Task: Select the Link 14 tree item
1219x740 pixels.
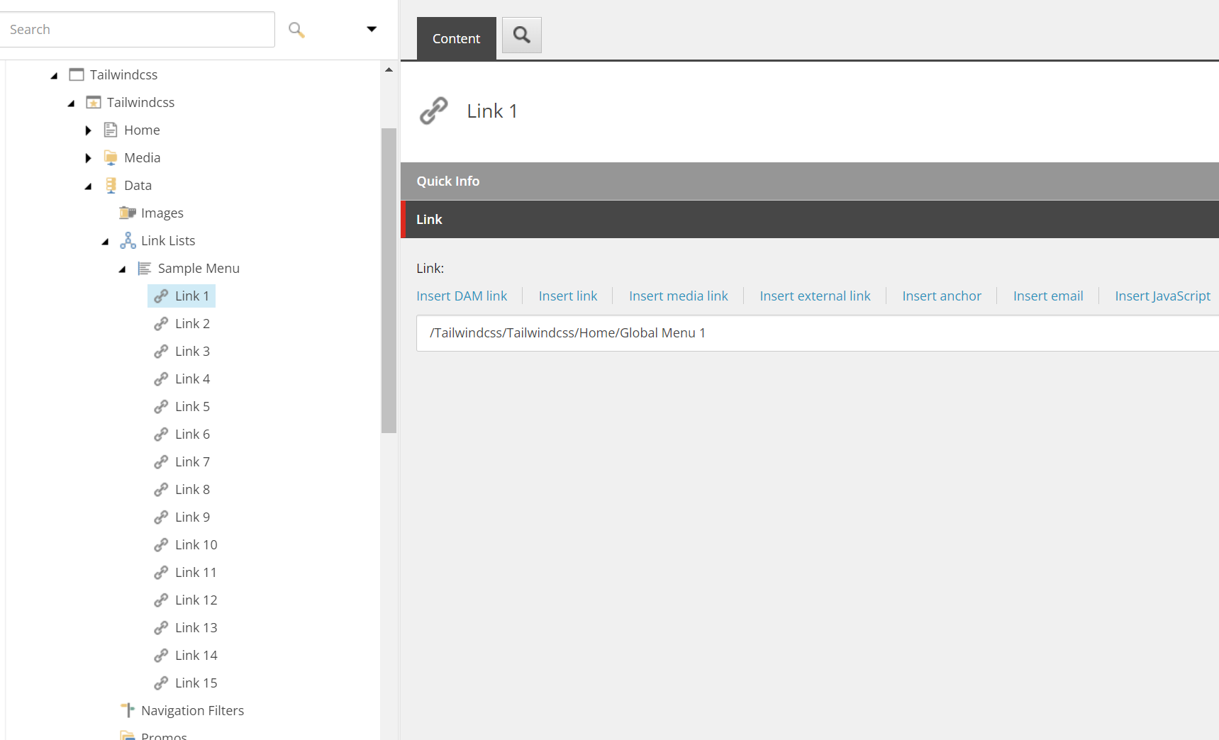Action: [196, 655]
